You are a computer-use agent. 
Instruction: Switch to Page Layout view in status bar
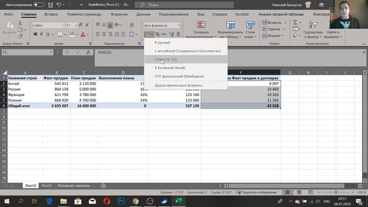[299, 192]
